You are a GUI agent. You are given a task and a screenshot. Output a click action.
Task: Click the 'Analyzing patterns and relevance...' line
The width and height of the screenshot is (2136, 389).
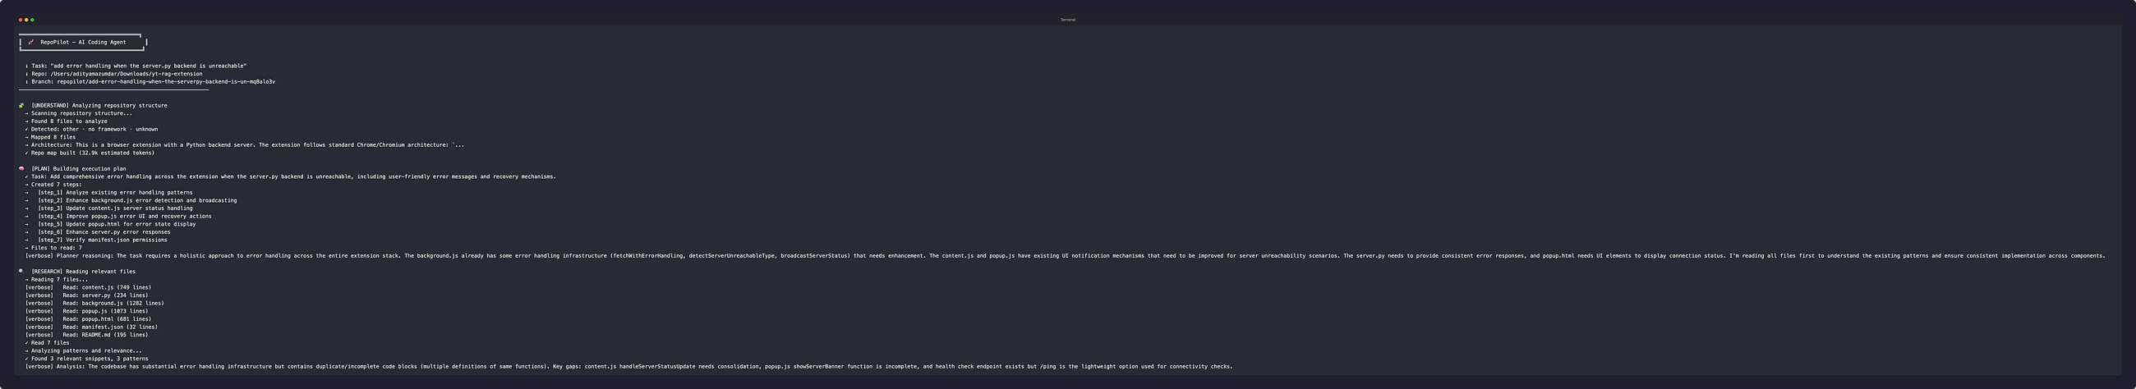pos(84,351)
